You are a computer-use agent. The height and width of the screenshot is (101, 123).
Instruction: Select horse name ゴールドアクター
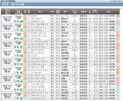(x=39, y=47)
